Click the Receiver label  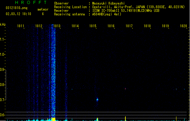pos(61,11)
